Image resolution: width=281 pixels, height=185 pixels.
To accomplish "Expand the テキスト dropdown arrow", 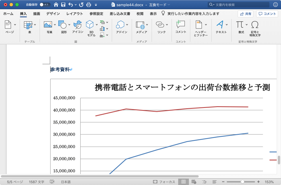I will [x=227, y=25].
